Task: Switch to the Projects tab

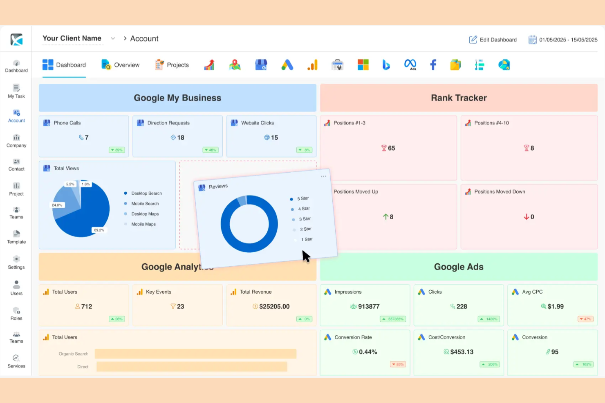Action: tap(172, 65)
